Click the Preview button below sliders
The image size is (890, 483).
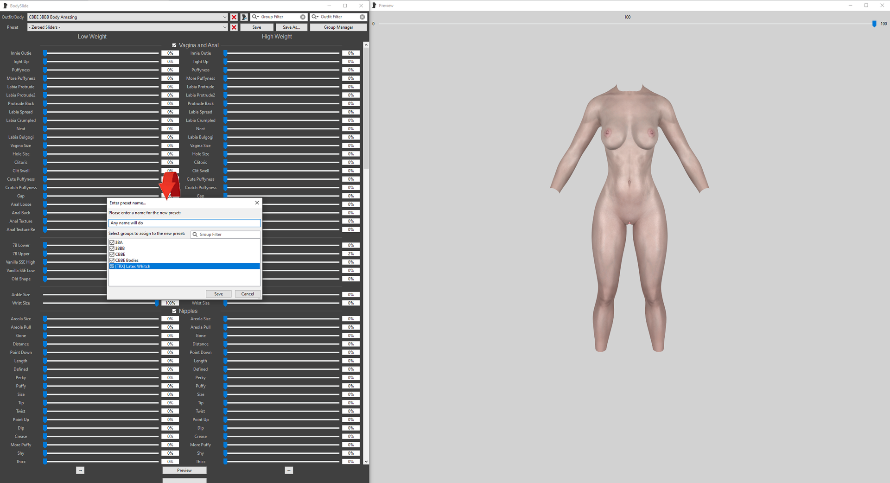pyautogui.click(x=184, y=470)
